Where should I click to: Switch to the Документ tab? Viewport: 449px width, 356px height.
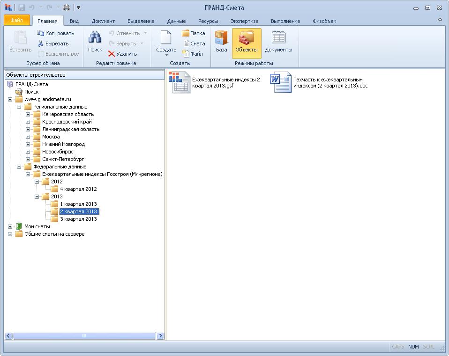(x=103, y=21)
